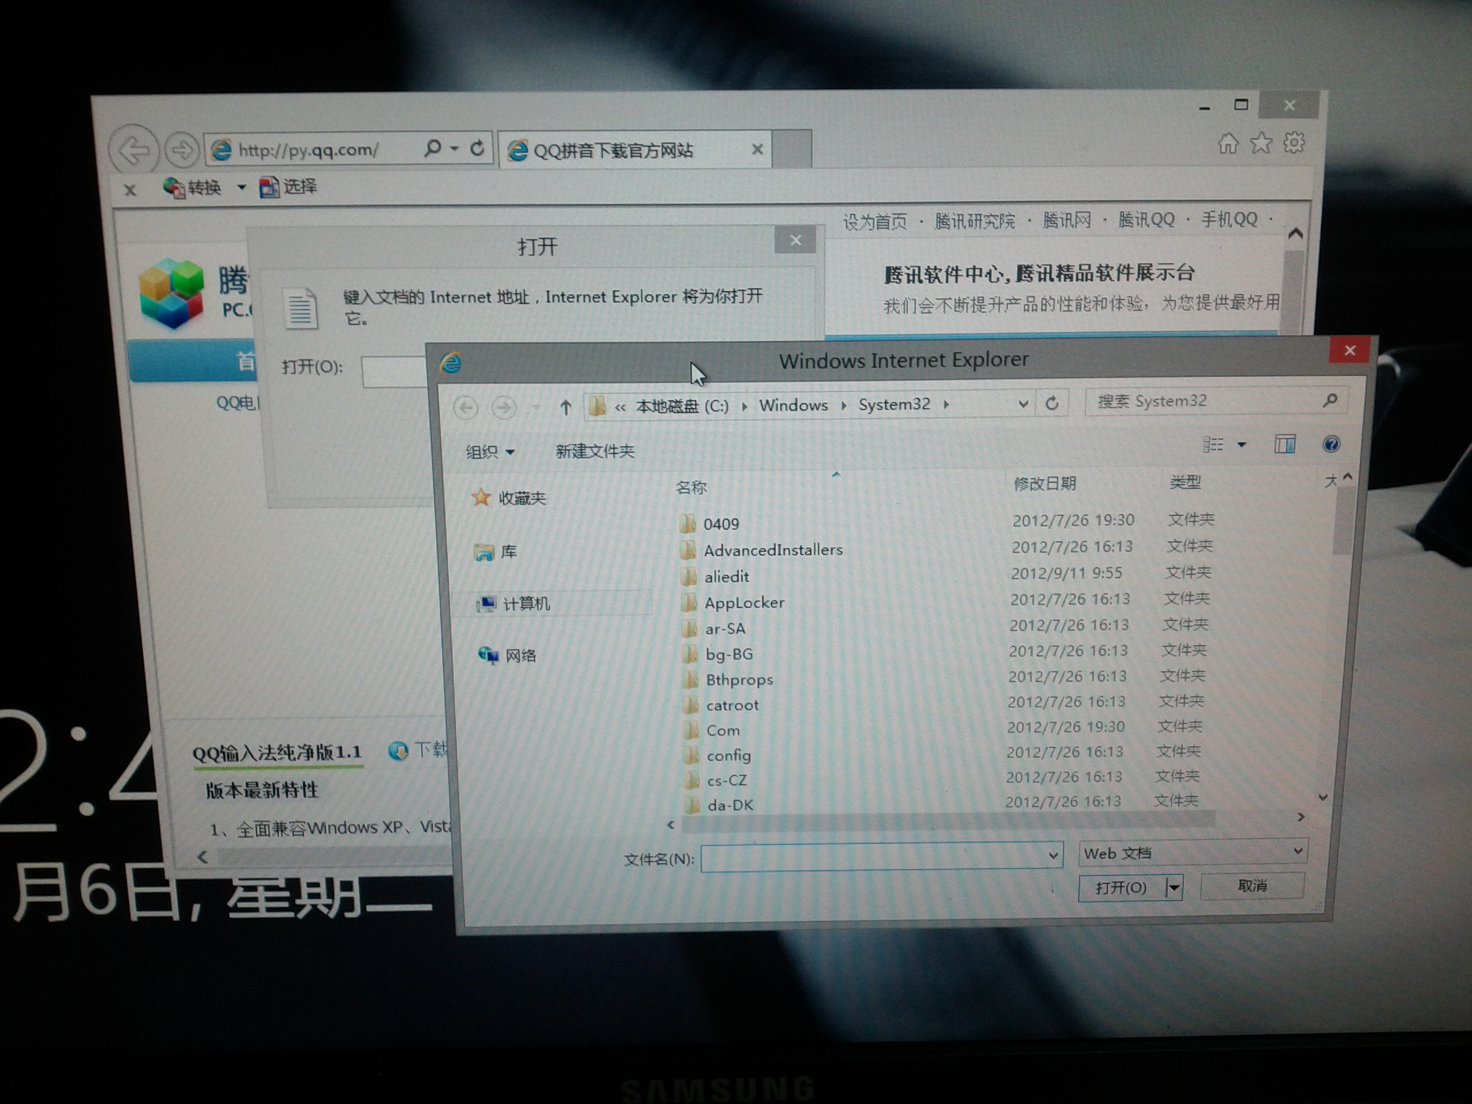
Task: Click IE browser back arrow button
Action: click(134, 149)
